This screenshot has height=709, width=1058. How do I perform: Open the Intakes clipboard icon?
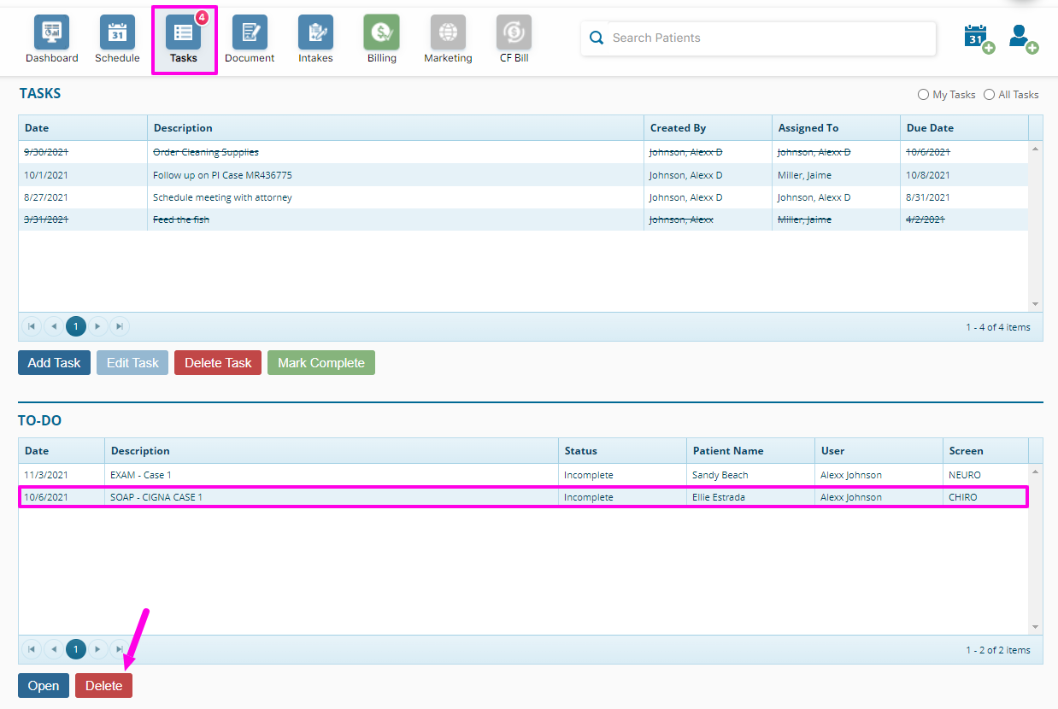[x=315, y=32]
